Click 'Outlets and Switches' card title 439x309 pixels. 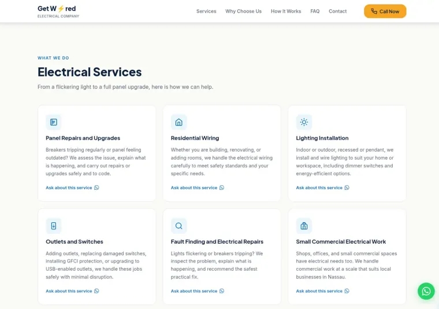(75, 241)
